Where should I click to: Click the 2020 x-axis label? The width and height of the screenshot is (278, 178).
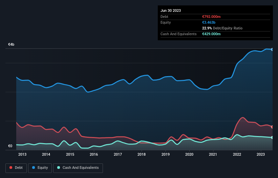tap(189, 154)
